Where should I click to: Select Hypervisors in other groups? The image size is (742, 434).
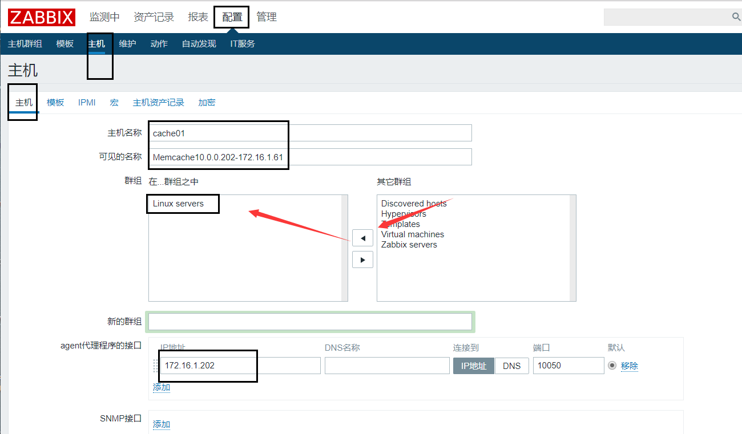pyautogui.click(x=404, y=214)
